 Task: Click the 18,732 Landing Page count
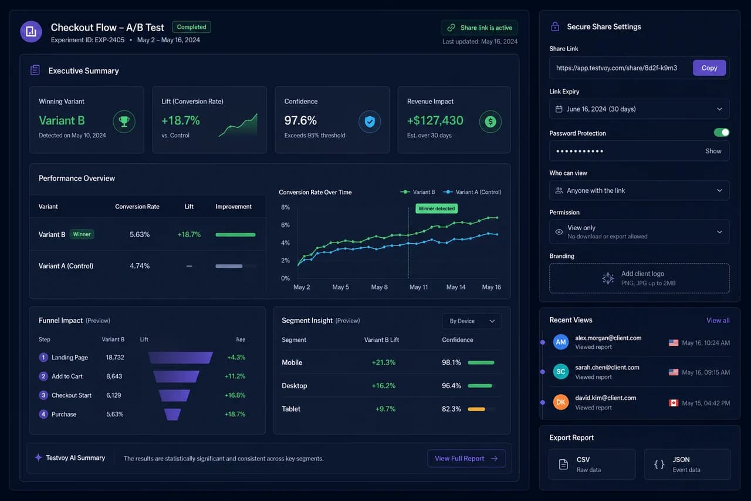point(115,357)
